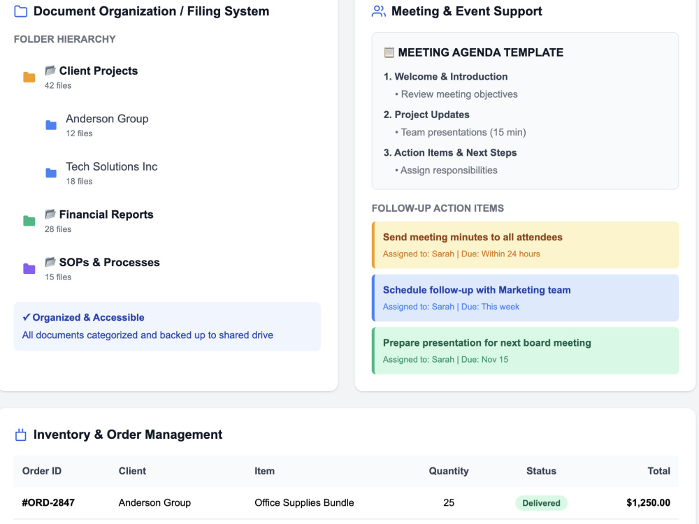Click the Office Supplies Bundle item cell
The height and width of the screenshot is (524, 699).
coord(304,502)
